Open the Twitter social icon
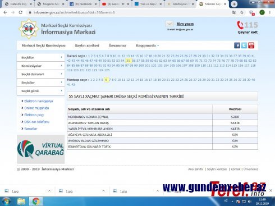This screenshot has width=275, height=206. [244, 45]
